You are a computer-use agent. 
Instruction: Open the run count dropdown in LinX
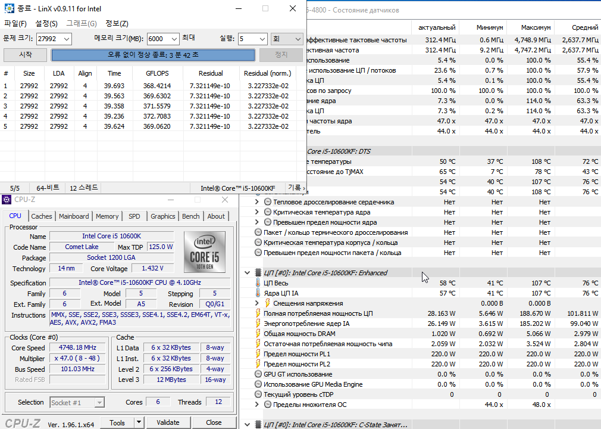point(262,39)
